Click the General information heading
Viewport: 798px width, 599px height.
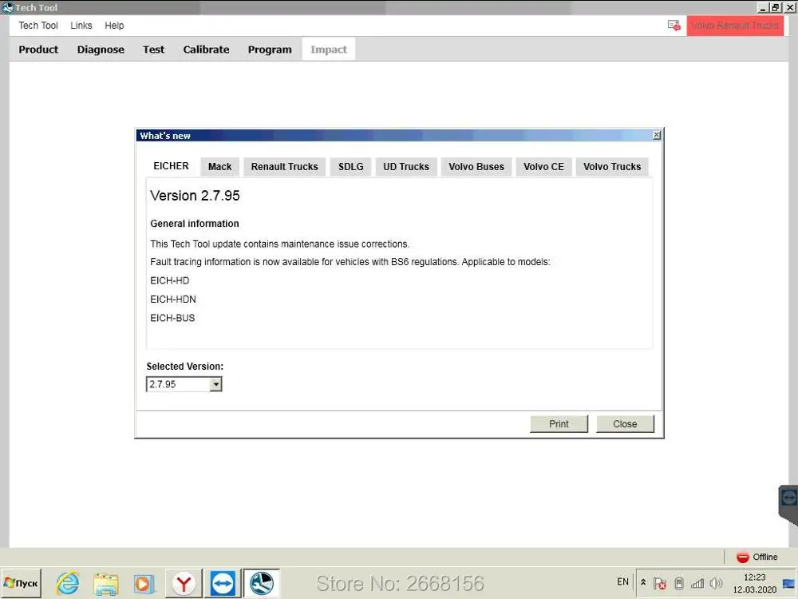click(195, 224)
